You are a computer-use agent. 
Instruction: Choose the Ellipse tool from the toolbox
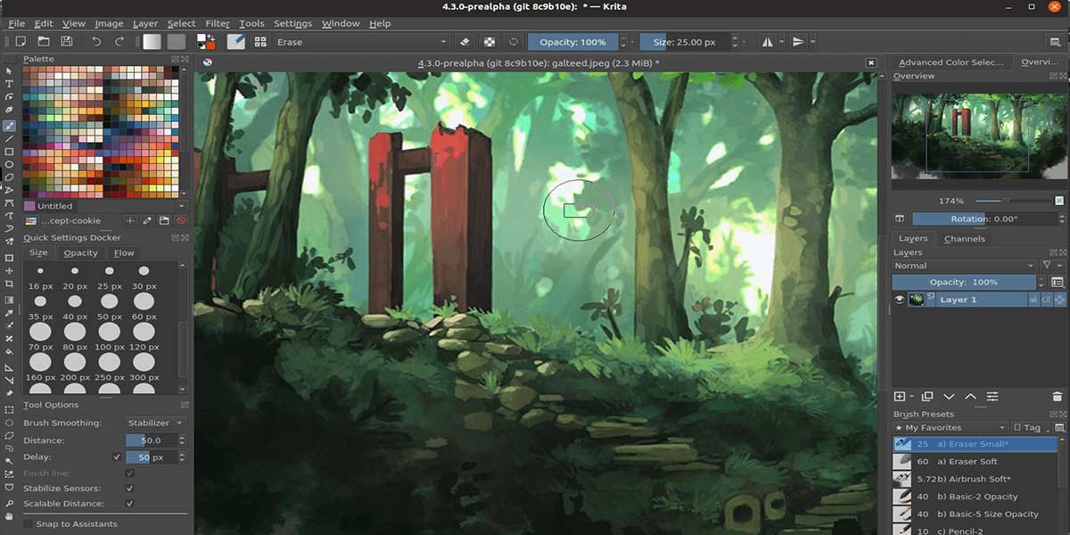(7, 165)
